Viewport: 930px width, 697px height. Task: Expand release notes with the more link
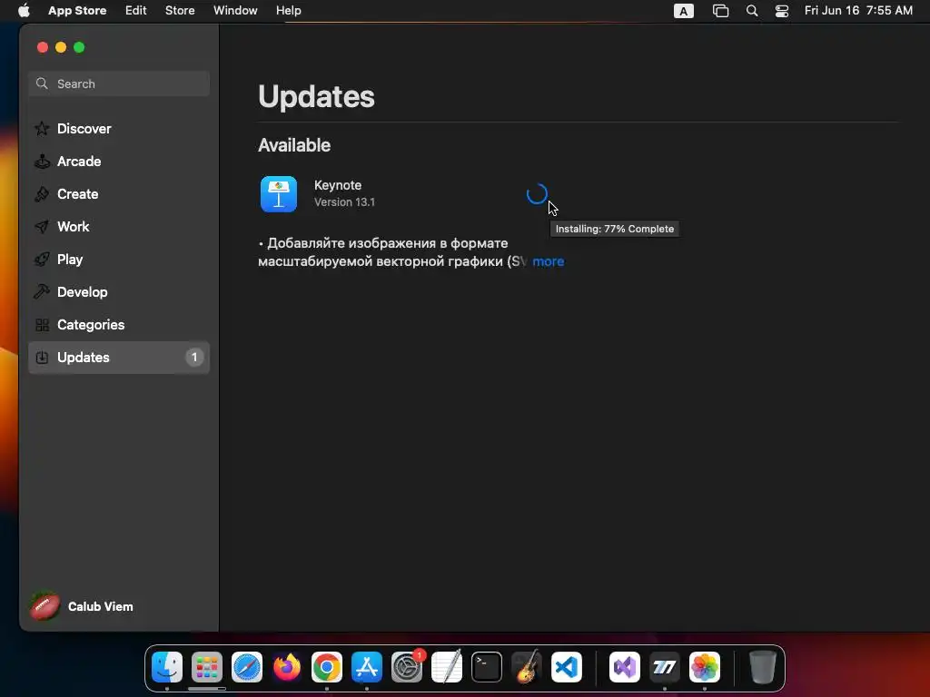(548, 261)
